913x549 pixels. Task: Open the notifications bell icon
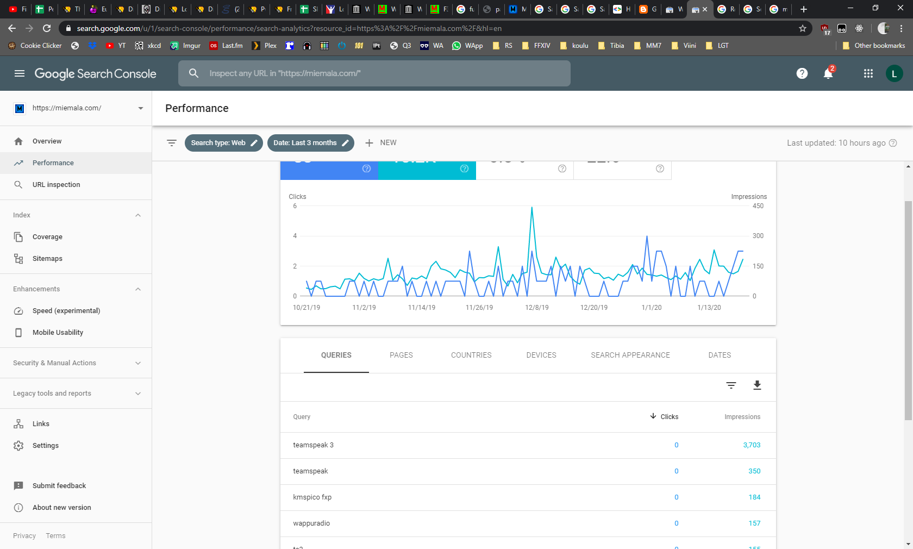click(x=828, y=74)
